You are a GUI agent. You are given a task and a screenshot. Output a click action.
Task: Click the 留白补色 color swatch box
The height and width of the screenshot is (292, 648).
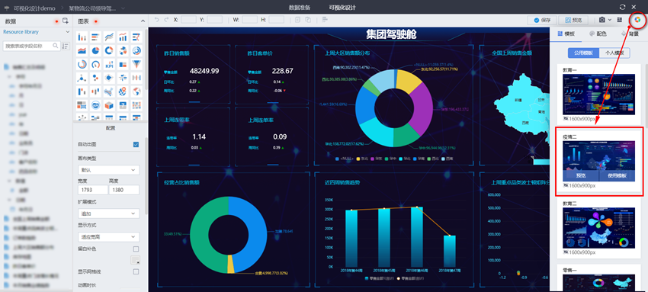(x=135, y=260)
